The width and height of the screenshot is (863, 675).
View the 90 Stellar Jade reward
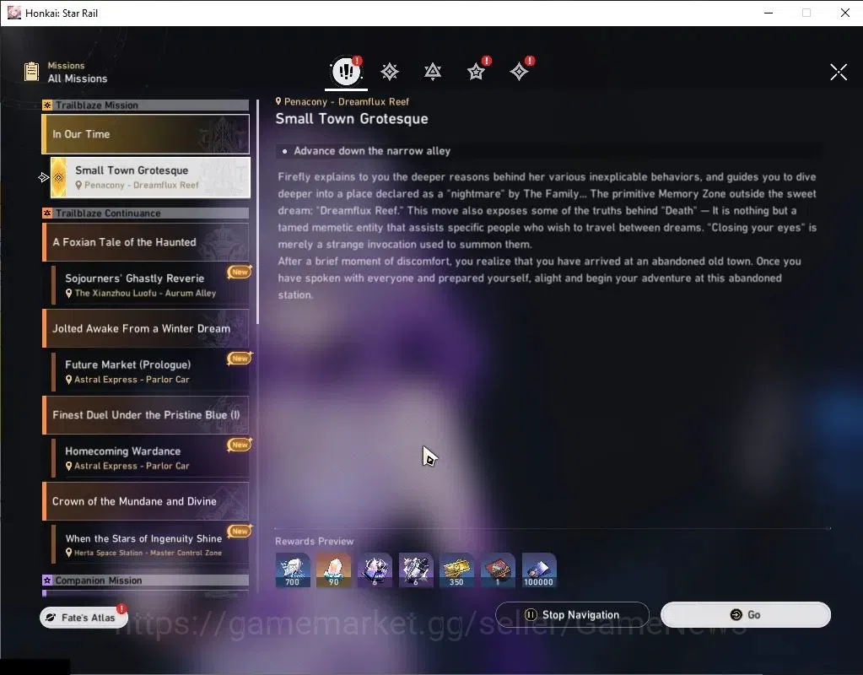(333, 570)
